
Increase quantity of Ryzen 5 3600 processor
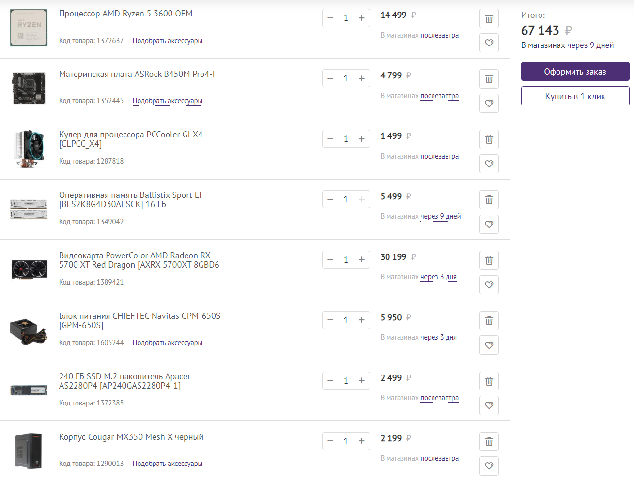[362, 18]
